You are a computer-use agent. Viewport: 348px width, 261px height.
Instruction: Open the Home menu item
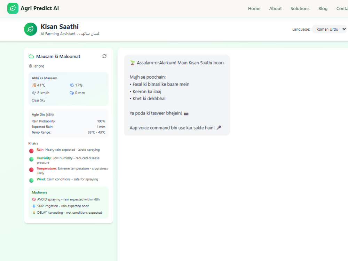click(254, 8)
